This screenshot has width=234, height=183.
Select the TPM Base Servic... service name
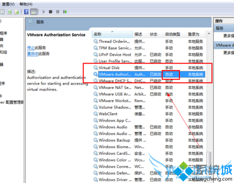(x=115, y=48)
